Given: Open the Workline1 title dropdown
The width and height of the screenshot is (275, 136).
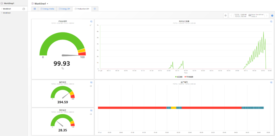Looking at the screenshot, I should (48, 4).
